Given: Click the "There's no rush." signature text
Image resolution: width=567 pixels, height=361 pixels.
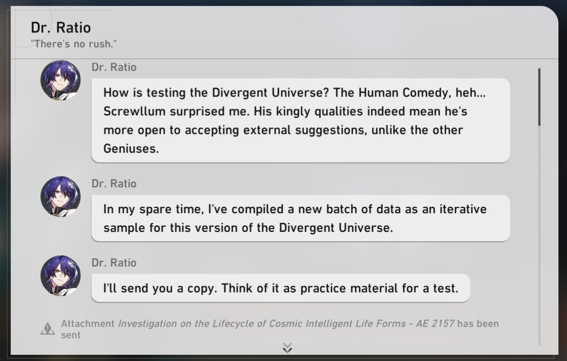Looking at the screenshot, I should tap(74, 44).
